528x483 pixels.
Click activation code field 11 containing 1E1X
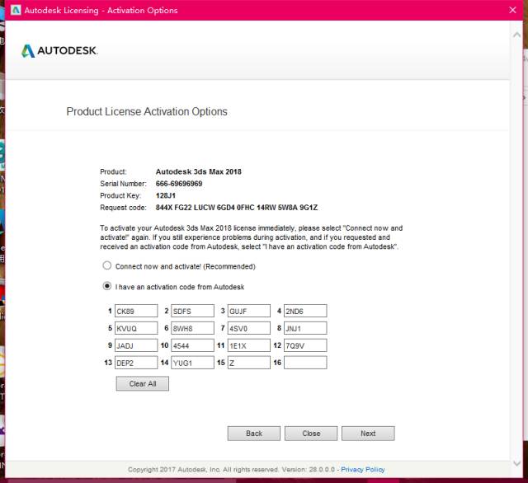click(249, 345)
